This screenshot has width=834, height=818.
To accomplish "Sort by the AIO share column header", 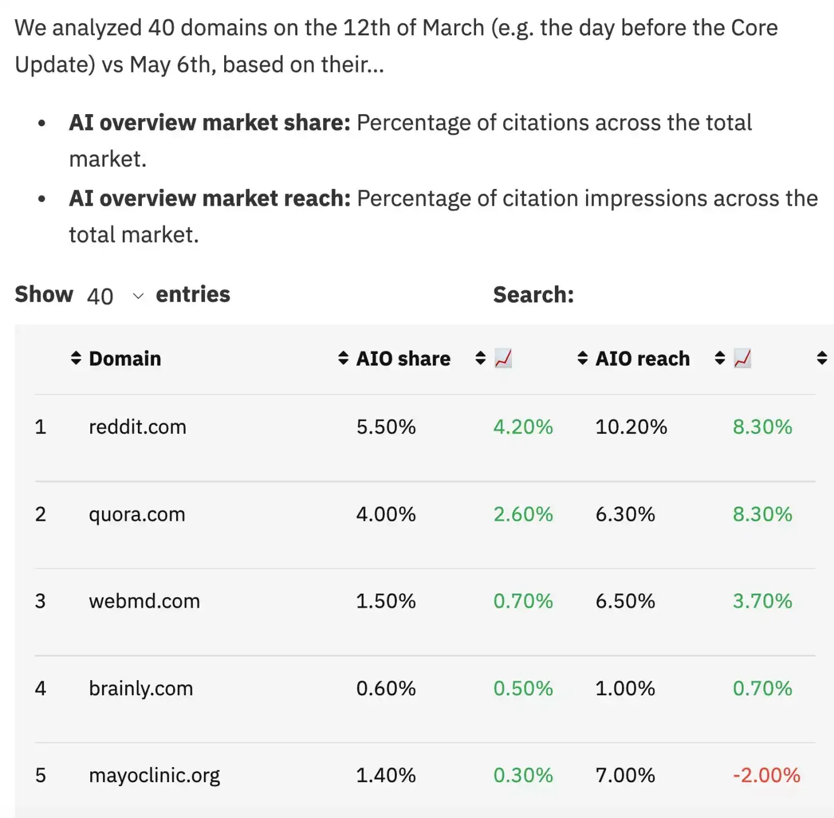I will coord(403,359).
